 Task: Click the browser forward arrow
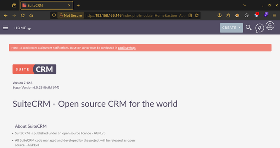(x=14, y=16)
